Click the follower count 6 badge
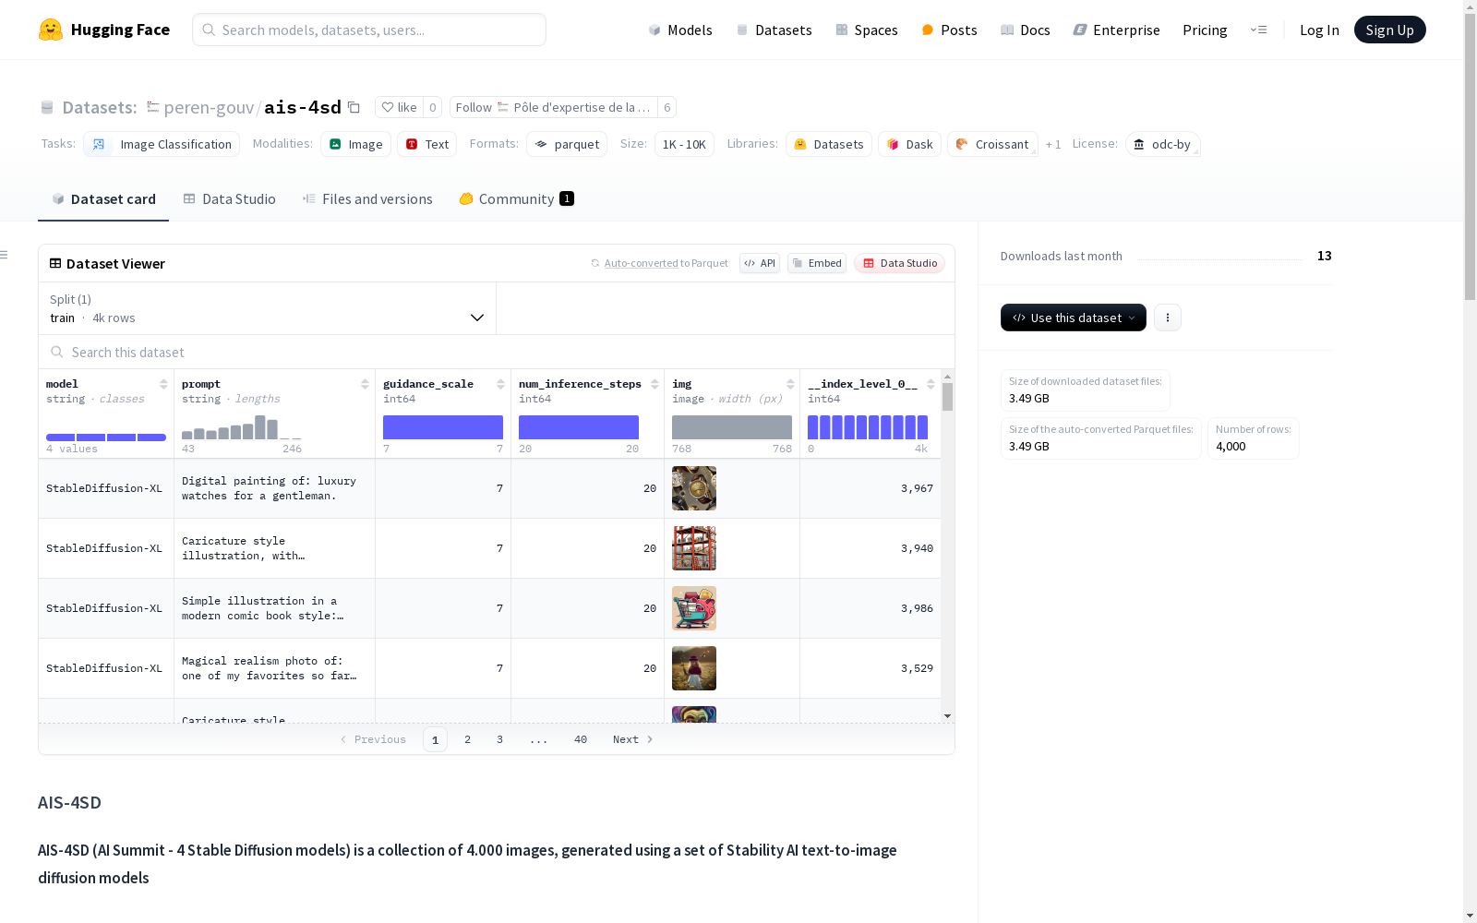 pyautogui.click(x=666, y=107)
